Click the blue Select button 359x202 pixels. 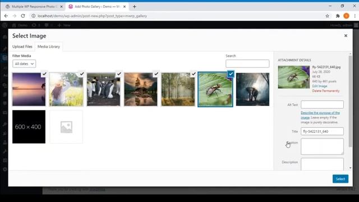340,179
